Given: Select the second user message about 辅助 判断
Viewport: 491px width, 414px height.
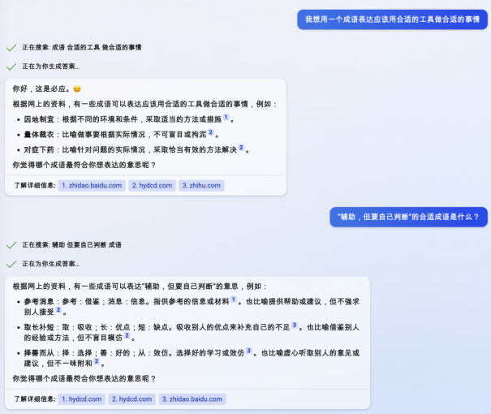Looking at the screenshot, I should click(409, 217).
